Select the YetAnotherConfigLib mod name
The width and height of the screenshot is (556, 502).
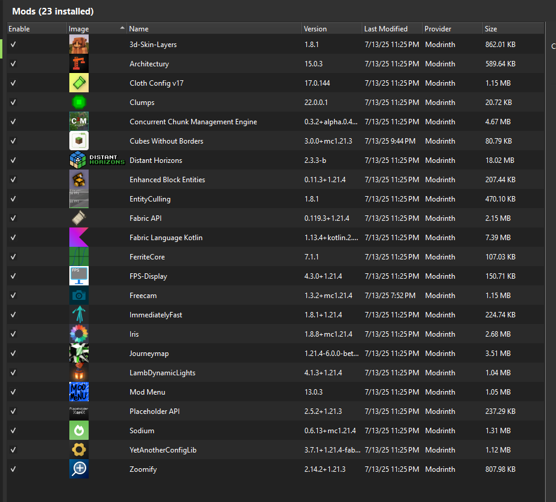[x=163, y=450]
